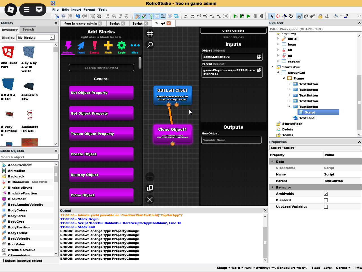Add a Set Object Property block
Image resolution: width=362 pixels, height=272 pixels.
(x=101, y=93)
